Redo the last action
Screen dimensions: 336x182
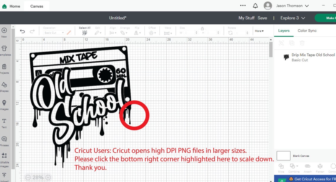point(32,31)
